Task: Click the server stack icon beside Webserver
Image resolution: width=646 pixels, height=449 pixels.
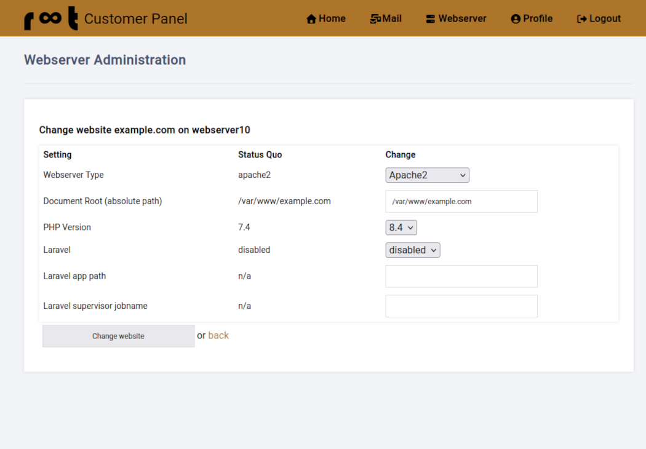Action: tap(431, 19)
